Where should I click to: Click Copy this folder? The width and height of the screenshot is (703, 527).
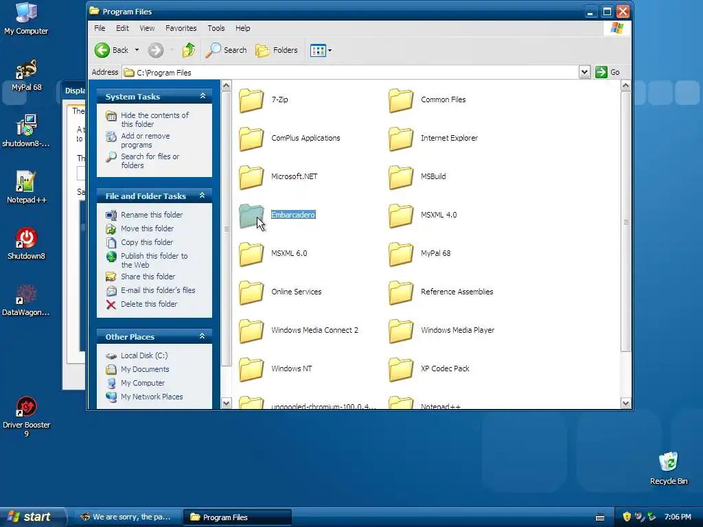[147, 242]
